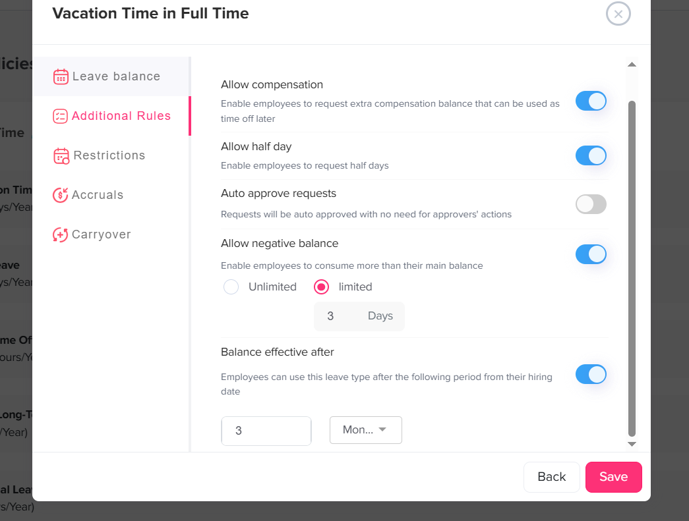Open the Months period dropdown
Image resolution: width=689 pixels, height=521 pixels.
point(365,430)
